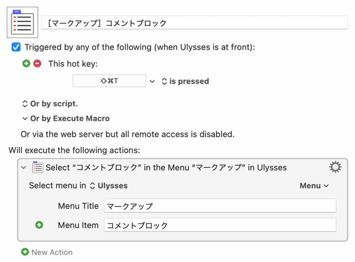Select the action title in the action header
The image size is (355, 262).
point(166,168)
